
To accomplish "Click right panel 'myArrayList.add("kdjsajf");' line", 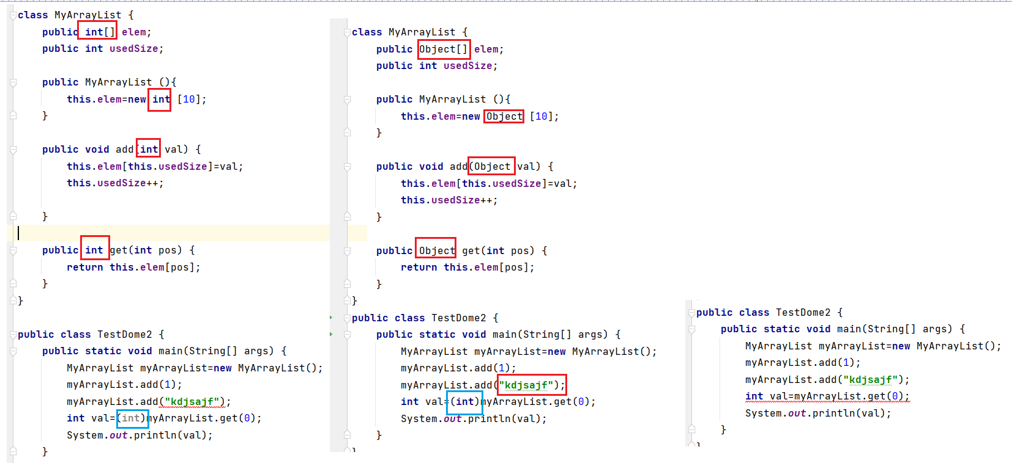I will 827,380.
